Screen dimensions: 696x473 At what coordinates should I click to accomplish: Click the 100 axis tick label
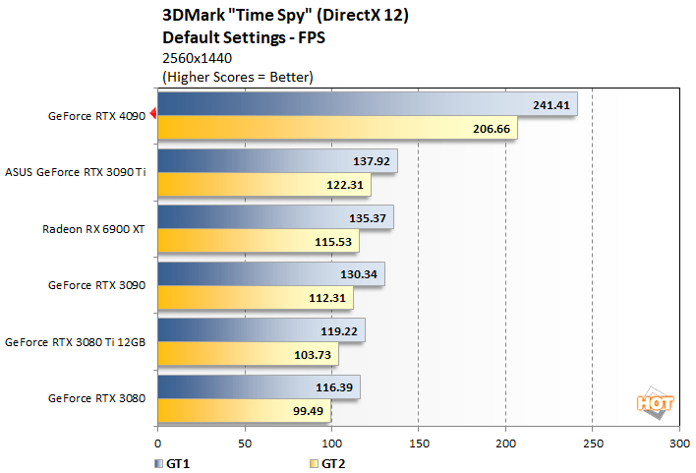point(331,443)
